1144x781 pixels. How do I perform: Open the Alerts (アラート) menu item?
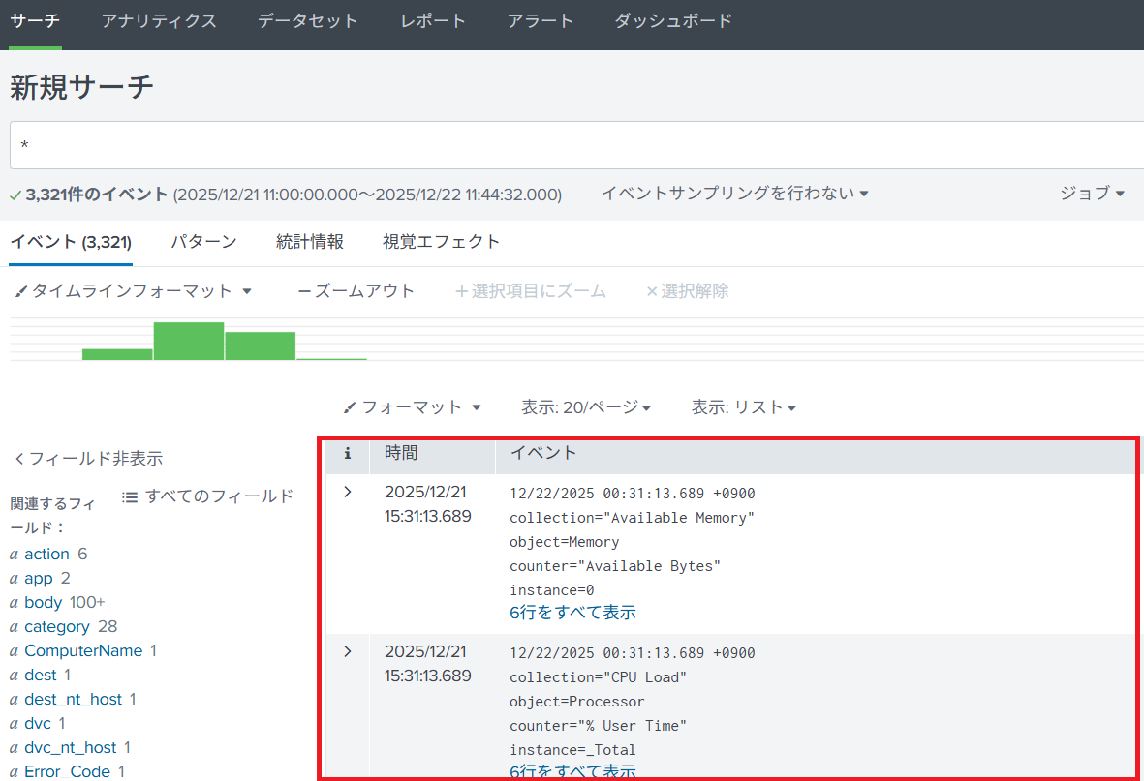[x=540, y=21]
